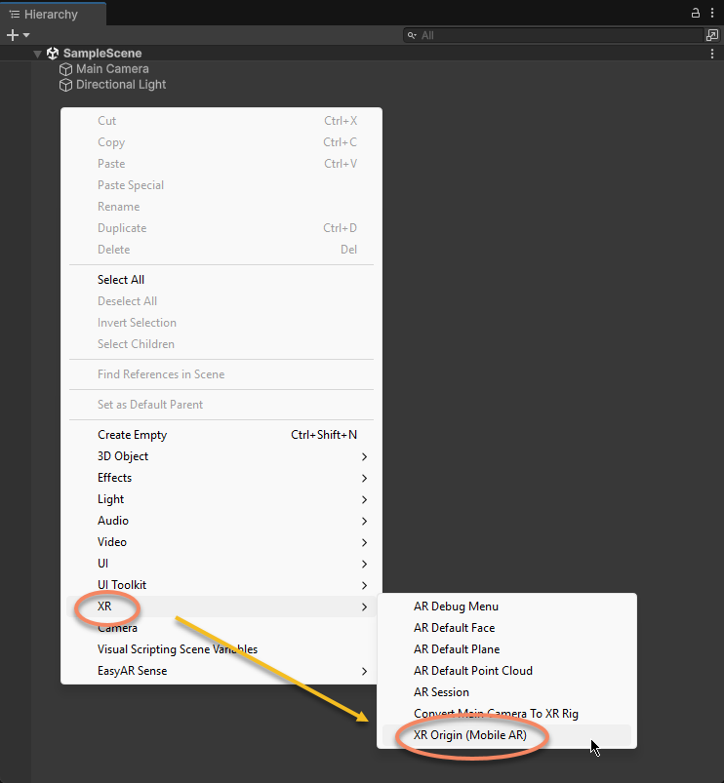Viewport: 724px width, 783px height.
Task: Click Create Empty in the context menu
Action: [x=132, y=435]
